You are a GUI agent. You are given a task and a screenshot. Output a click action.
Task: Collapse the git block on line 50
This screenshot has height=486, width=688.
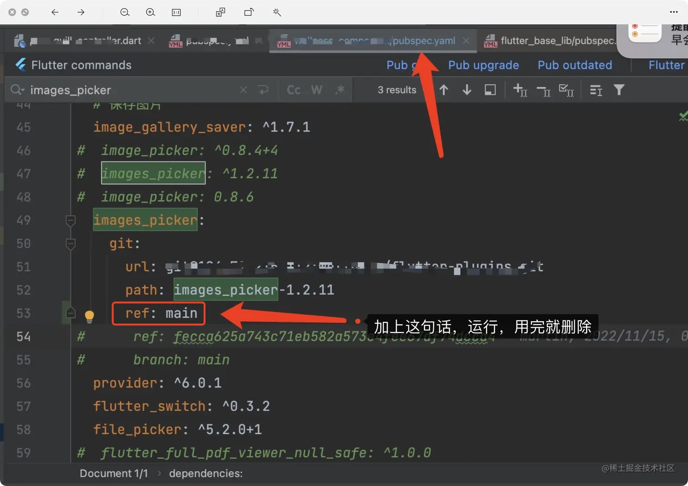(x=71, y=244)
